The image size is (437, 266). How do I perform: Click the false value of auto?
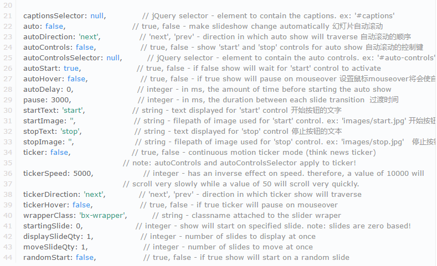(x=55, y=27)
